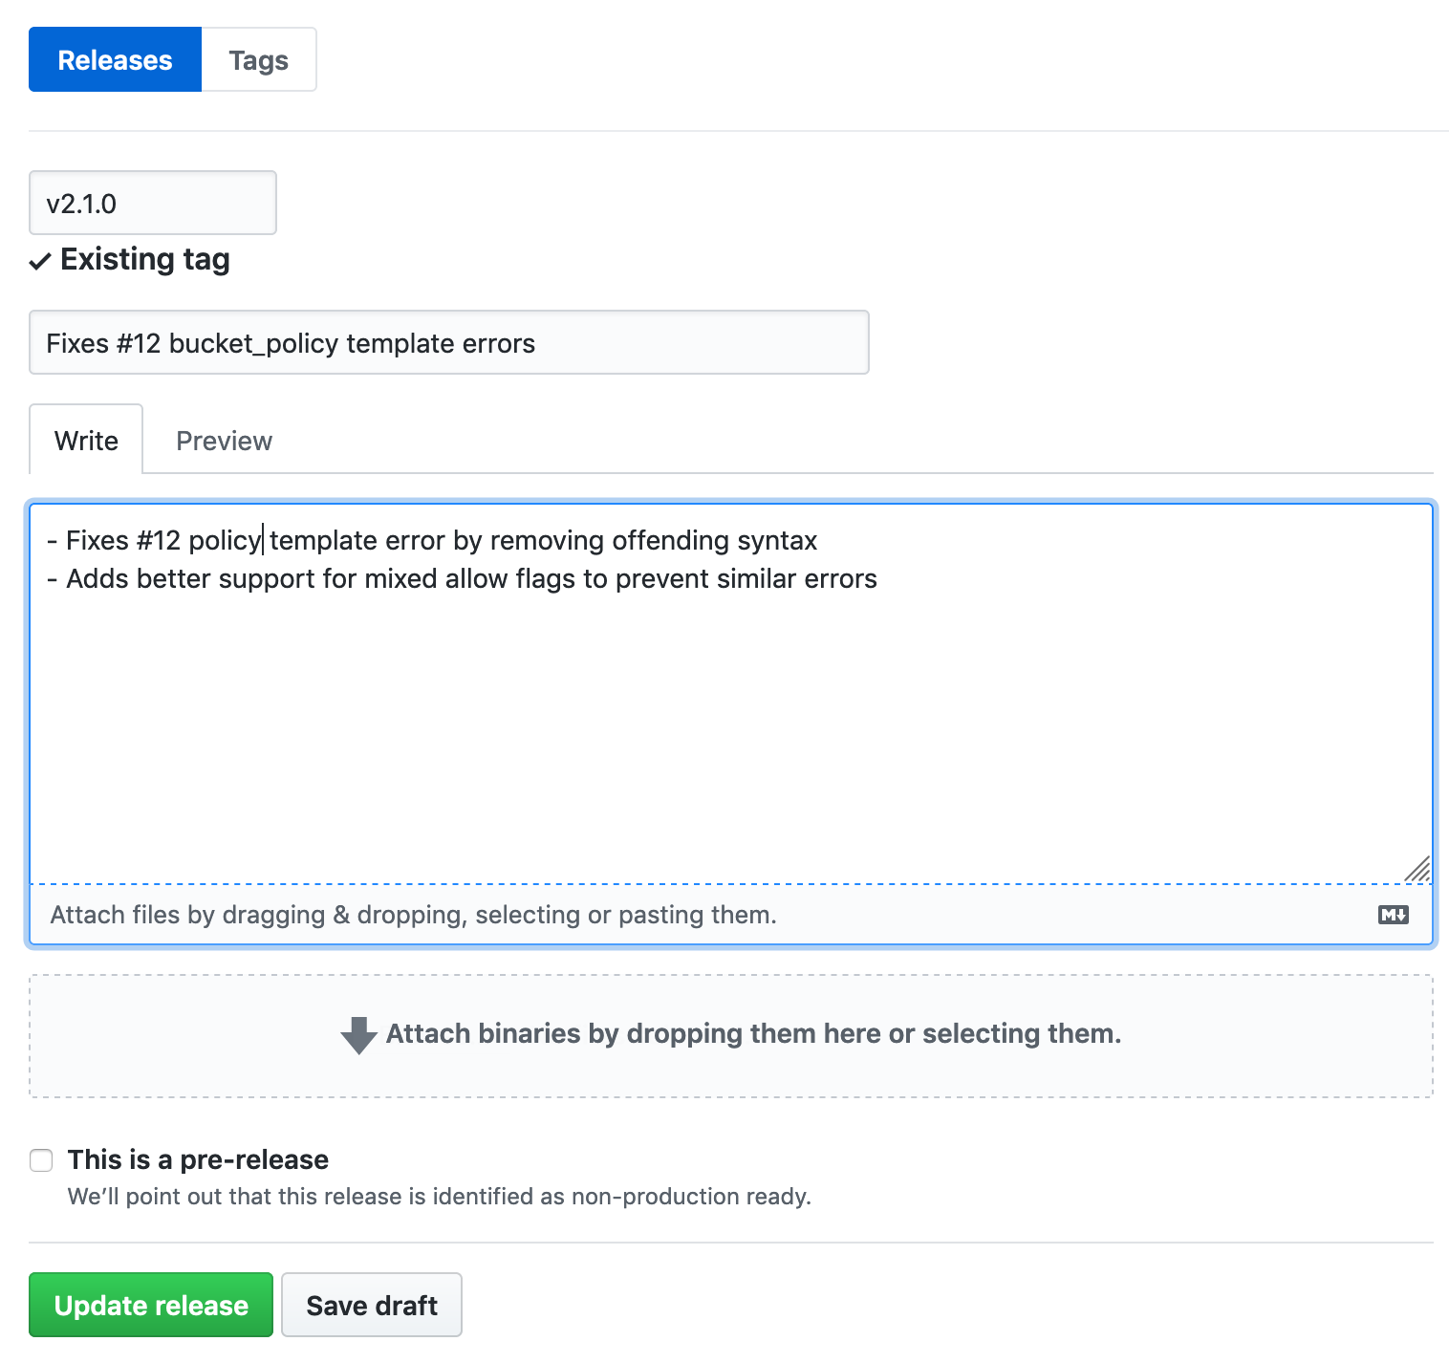Click the 'Existing tag' label text
The height and width of the screenshot is (1363, 1449).
144,259
